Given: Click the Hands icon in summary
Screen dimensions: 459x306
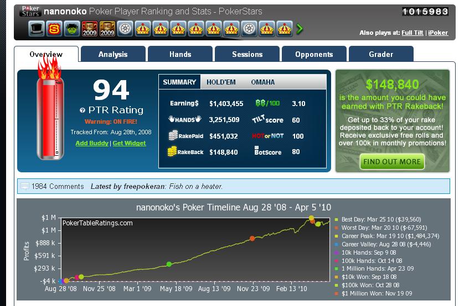Looking at the screenshot, I should point(185,119).
